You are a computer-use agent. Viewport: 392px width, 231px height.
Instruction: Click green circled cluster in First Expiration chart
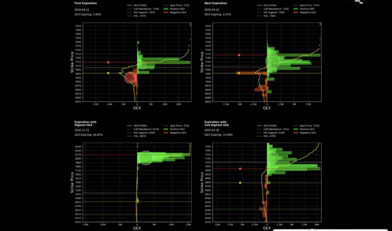(143, 66)
